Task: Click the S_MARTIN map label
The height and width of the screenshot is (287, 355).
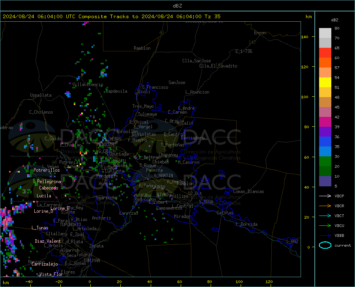Action: (163, 176)
